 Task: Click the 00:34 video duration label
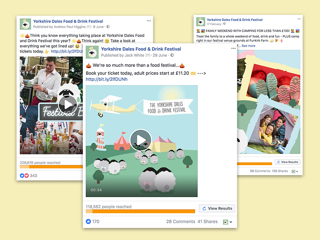(x=96, y=190)
